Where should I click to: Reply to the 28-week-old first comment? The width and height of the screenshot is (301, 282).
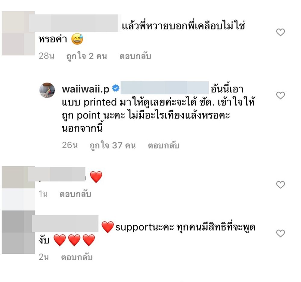click(135, 56)
